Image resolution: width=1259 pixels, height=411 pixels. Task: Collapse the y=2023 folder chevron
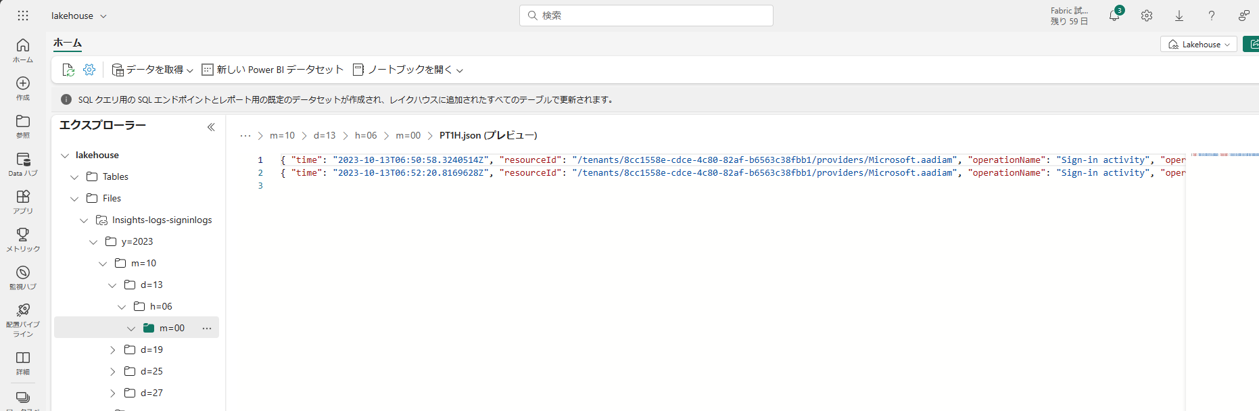(x=93, y=242)
